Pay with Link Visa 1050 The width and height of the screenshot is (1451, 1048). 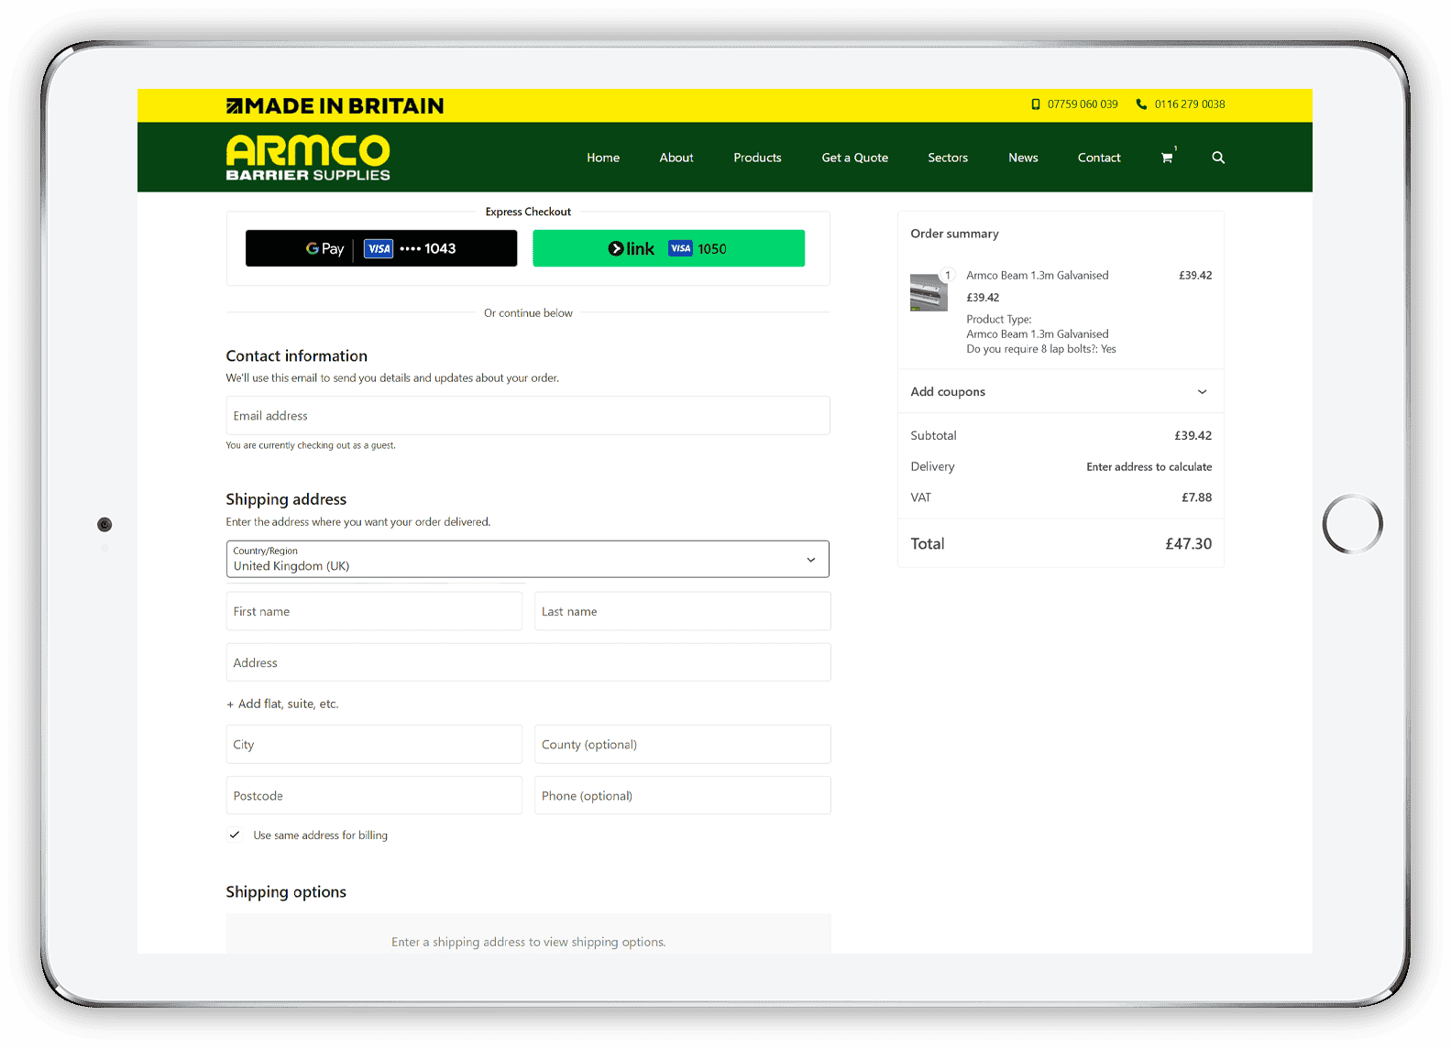(668, 248)
